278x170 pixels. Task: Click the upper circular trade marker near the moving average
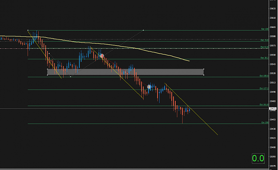point(102,56)
